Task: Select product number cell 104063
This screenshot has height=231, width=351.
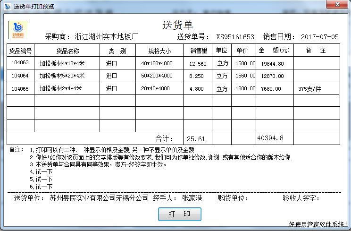Action: point(20,63)
